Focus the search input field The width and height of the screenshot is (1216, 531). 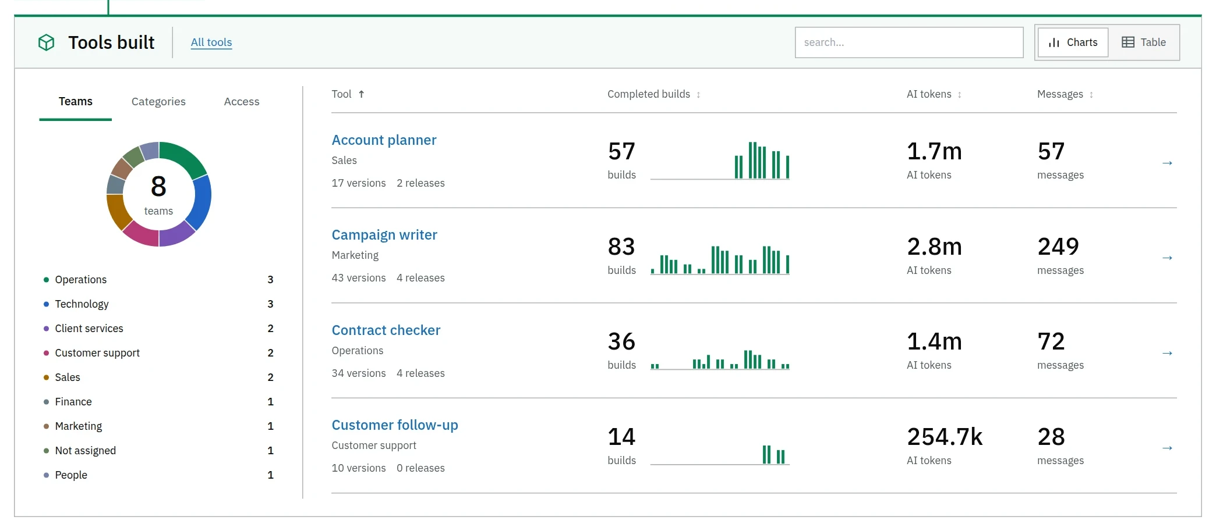tap(909, 42)
